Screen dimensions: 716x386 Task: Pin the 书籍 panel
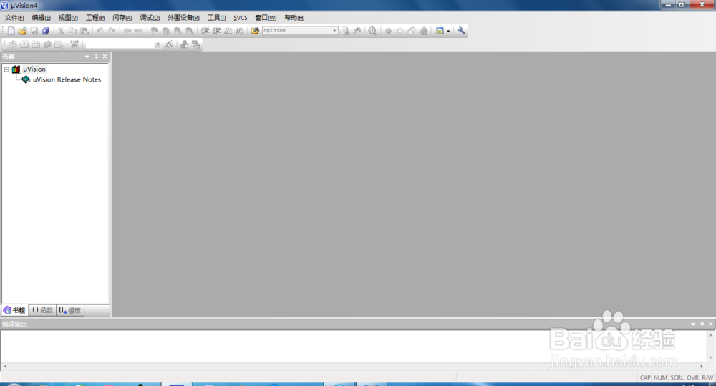(x=96, y=57)
